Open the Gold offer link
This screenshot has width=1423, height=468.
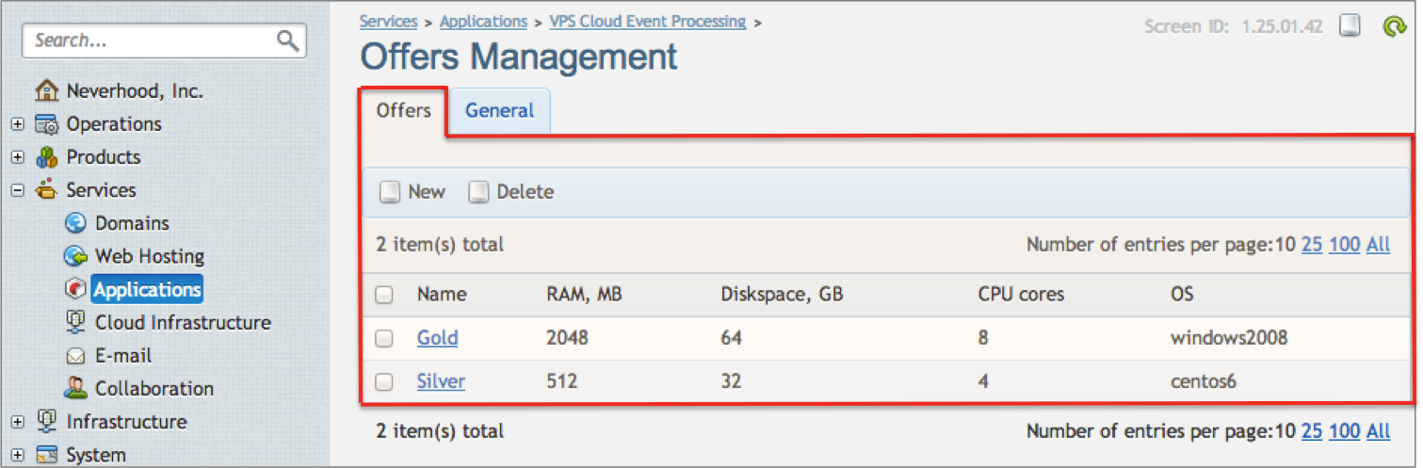pyautogui.click(x=437, y=338)
